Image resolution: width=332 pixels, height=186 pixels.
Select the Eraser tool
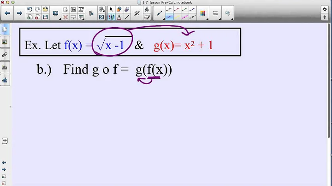(x=147, y=17)
